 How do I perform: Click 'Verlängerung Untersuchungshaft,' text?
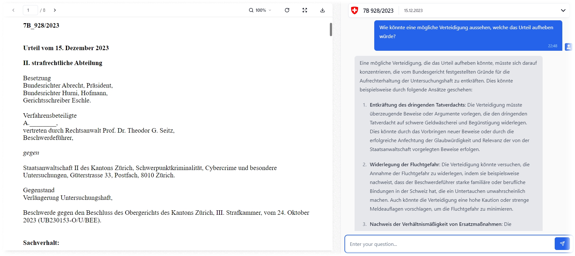click(x=68, y=198)
